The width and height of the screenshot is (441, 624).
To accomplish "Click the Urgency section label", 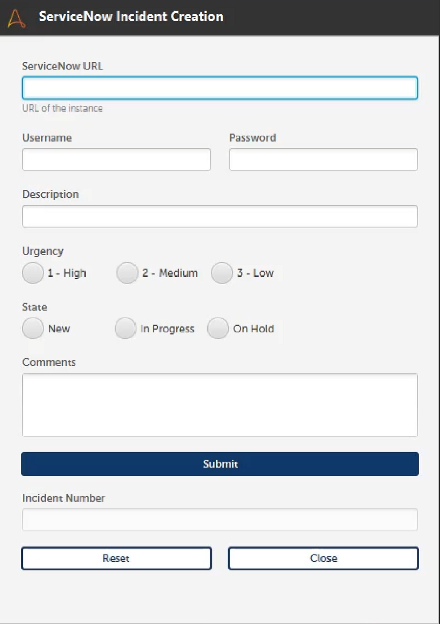I will point(43,251).
